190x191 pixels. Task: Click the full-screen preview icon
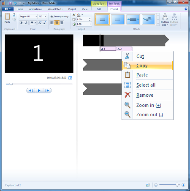coord(70,78)
